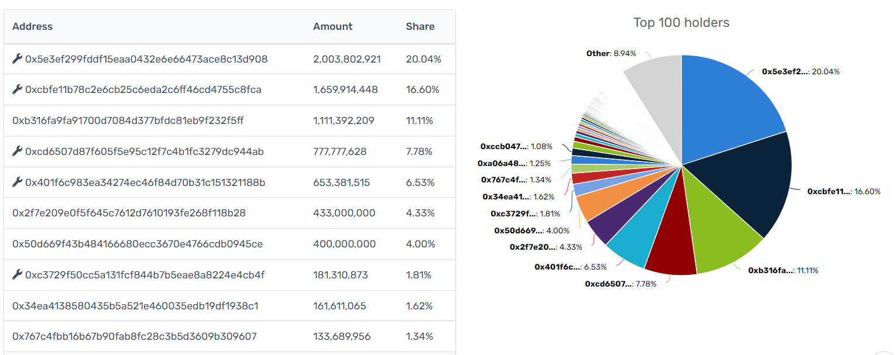Viewport: 896px width, 355px height.
Task: Click wrench icon beside 0xc3729f50 address
Action: [x=17, y=275]
